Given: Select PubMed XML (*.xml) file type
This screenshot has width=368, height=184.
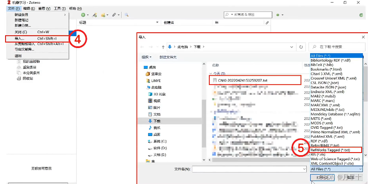Looking at the screenshot, I should coord(337,136).
